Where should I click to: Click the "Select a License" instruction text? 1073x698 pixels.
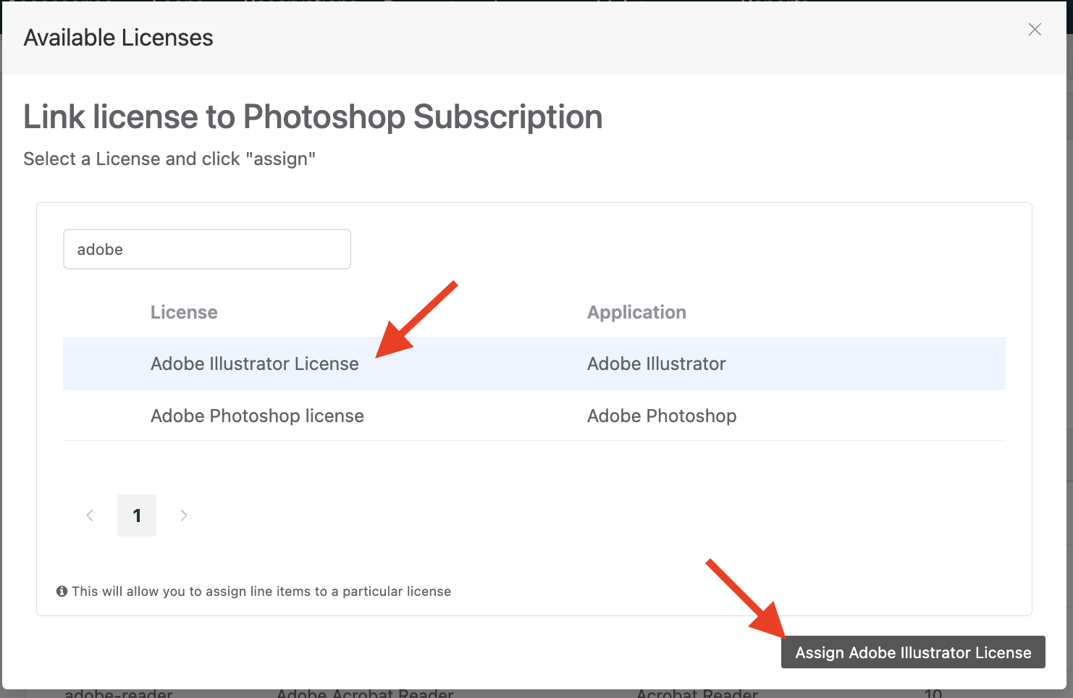tap(169, 159)
